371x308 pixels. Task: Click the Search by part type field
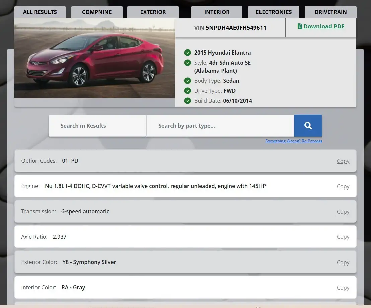[220, 126]
